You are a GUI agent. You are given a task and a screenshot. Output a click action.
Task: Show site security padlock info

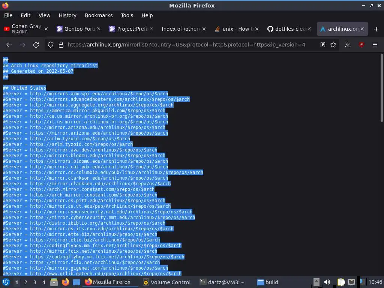click(x=61, y=45)
